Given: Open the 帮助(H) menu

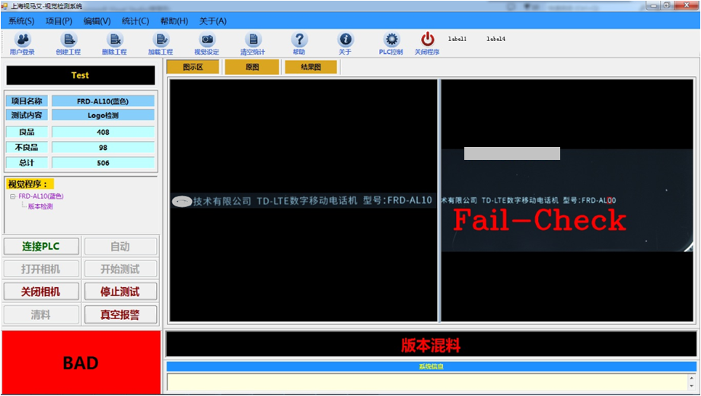Looking at the screenshot, I should click(x=174, y=21).
